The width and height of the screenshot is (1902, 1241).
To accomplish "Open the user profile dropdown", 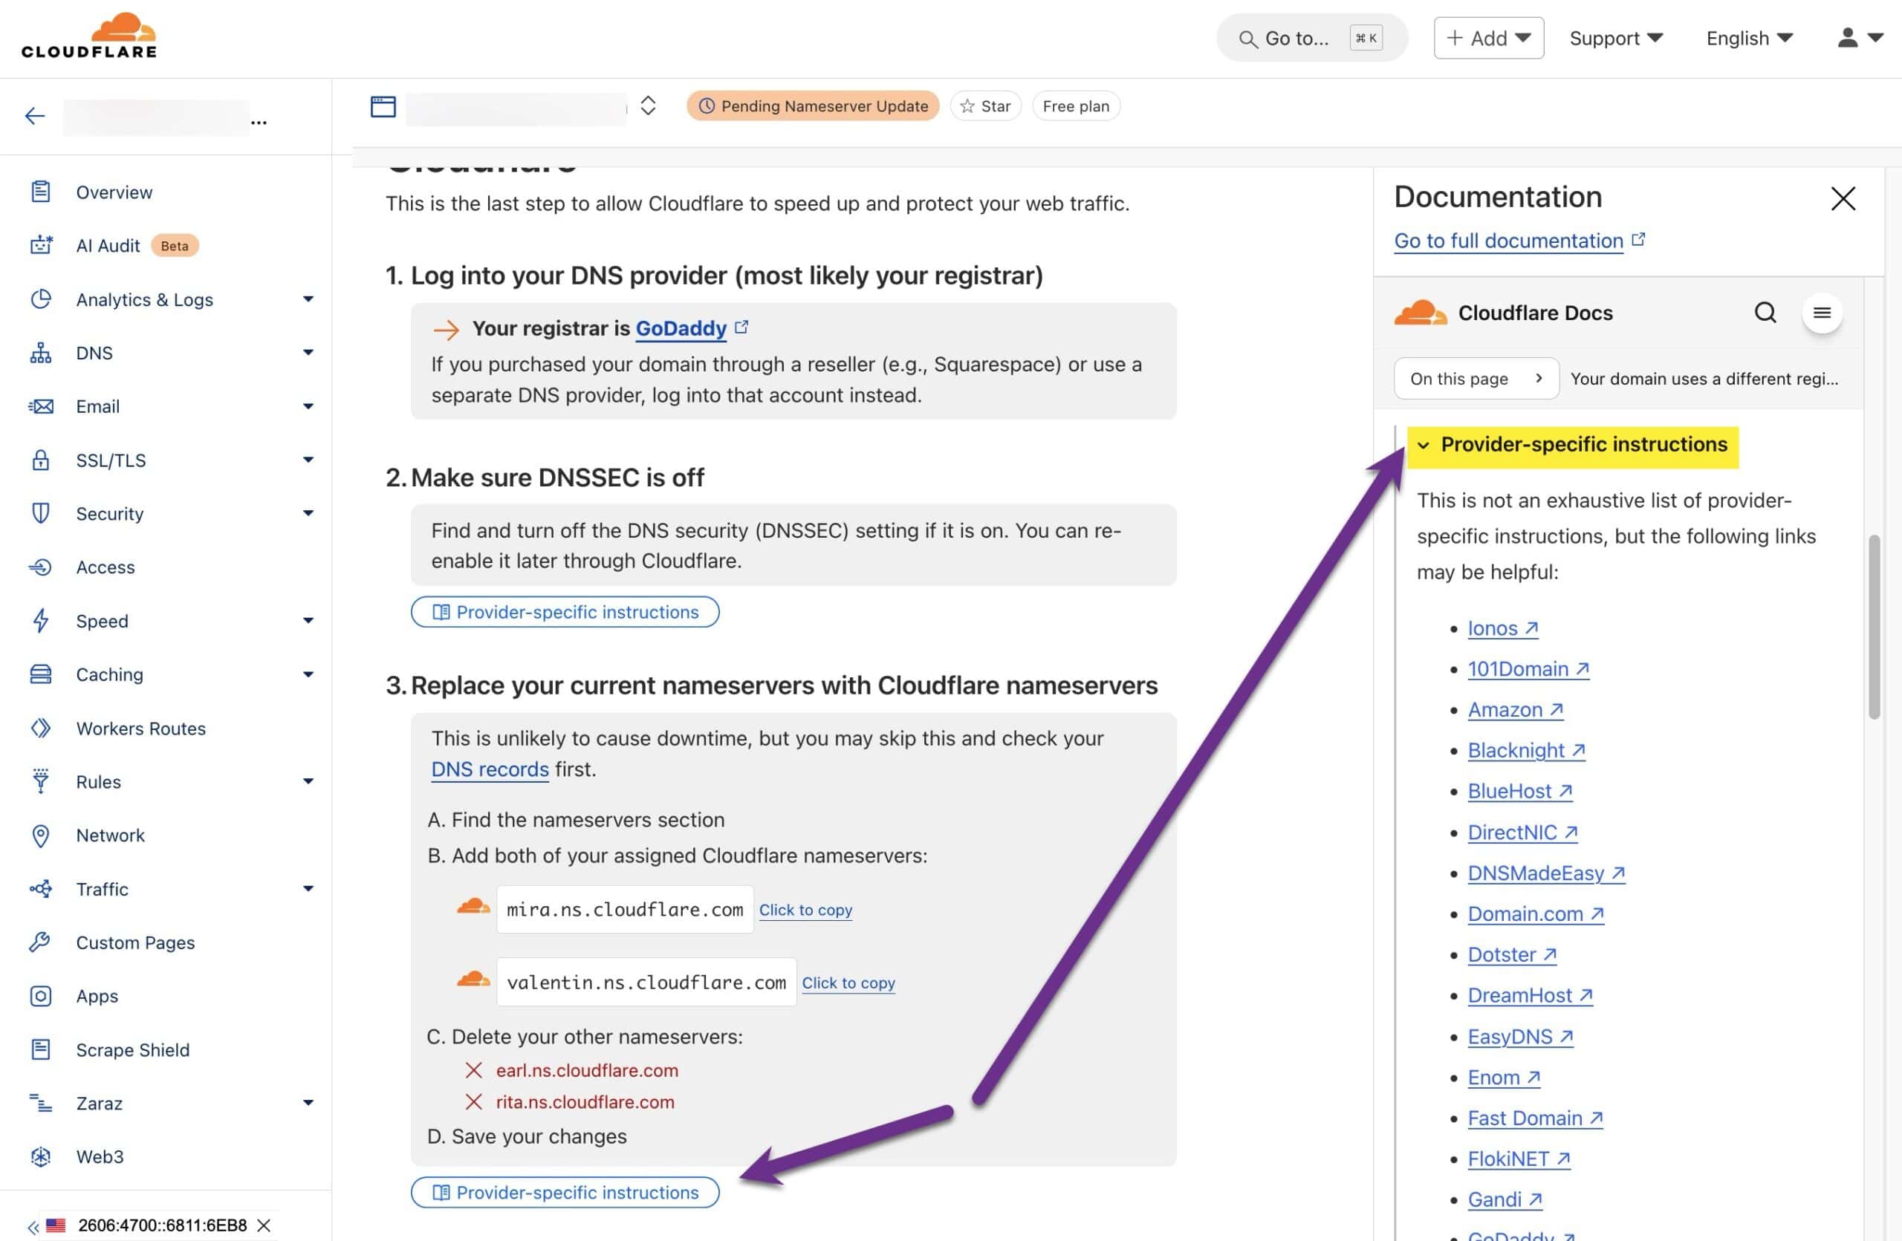I will click(x=1860, y=38).
